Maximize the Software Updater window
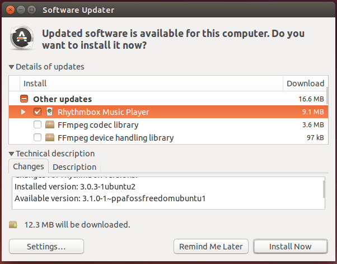Image resolution: width=337 pixels, height=264 pixels. 31,10
